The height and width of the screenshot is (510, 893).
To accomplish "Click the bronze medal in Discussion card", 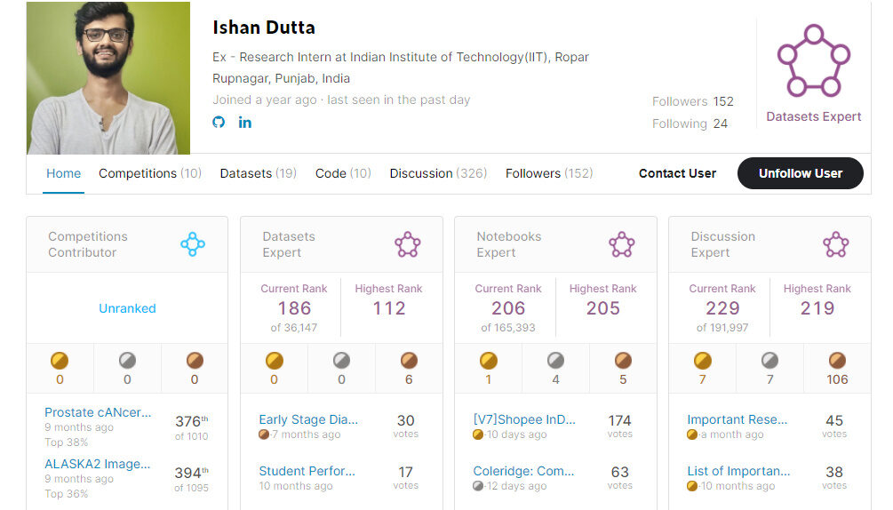I will tap(837, 361).
